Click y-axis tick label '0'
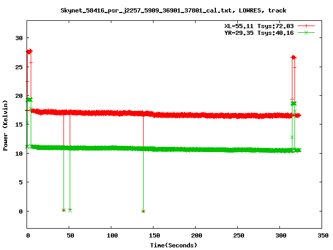333x250 pixels. pyautogui.click(x=21, y=211)
